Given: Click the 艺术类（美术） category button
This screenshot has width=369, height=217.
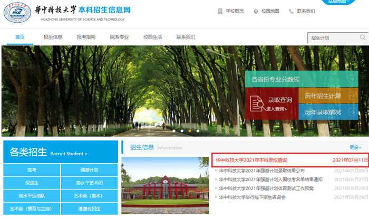Looking at the screenshot, I should pyautogui.click(x=89, y=196).
